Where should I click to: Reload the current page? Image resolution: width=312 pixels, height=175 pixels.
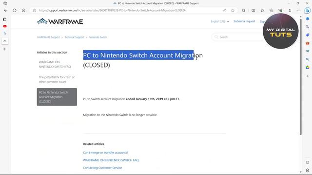click(15, 10)
